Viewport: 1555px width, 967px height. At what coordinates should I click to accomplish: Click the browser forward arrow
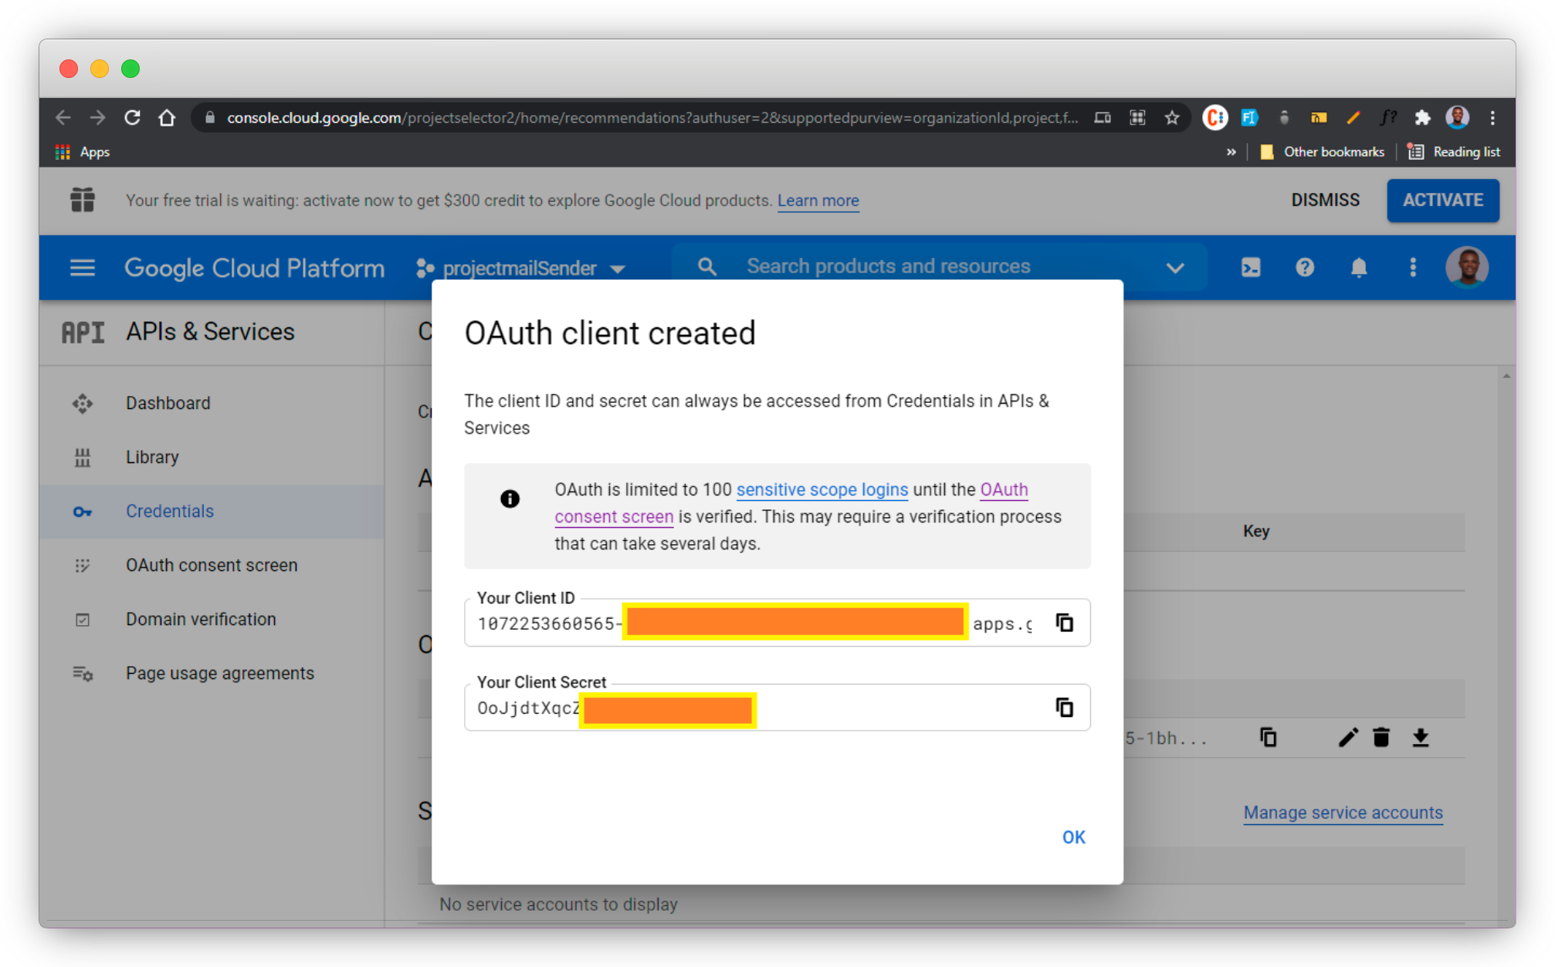[x=97, y=117]
